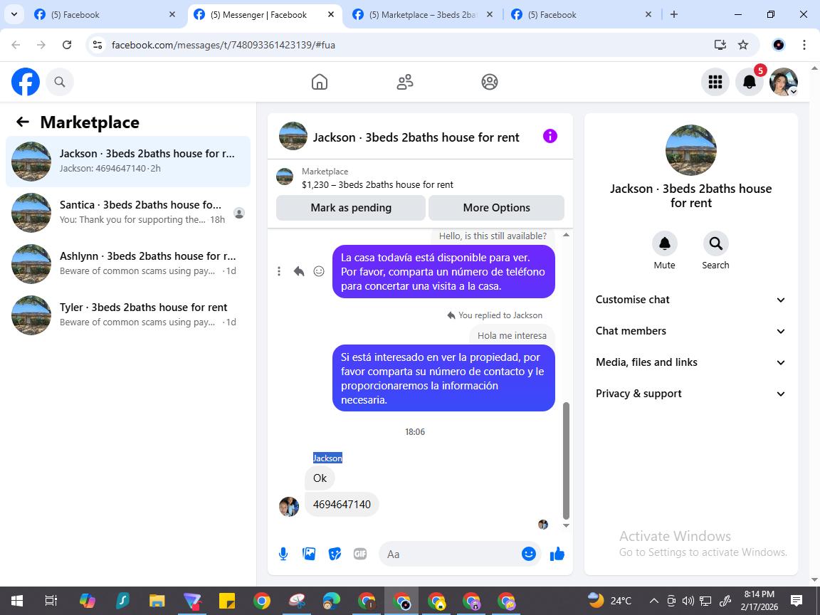The width and height of the screenshot is (820, 615).
Task: Open Windows Start menu
Action: (x=17, y=600)
